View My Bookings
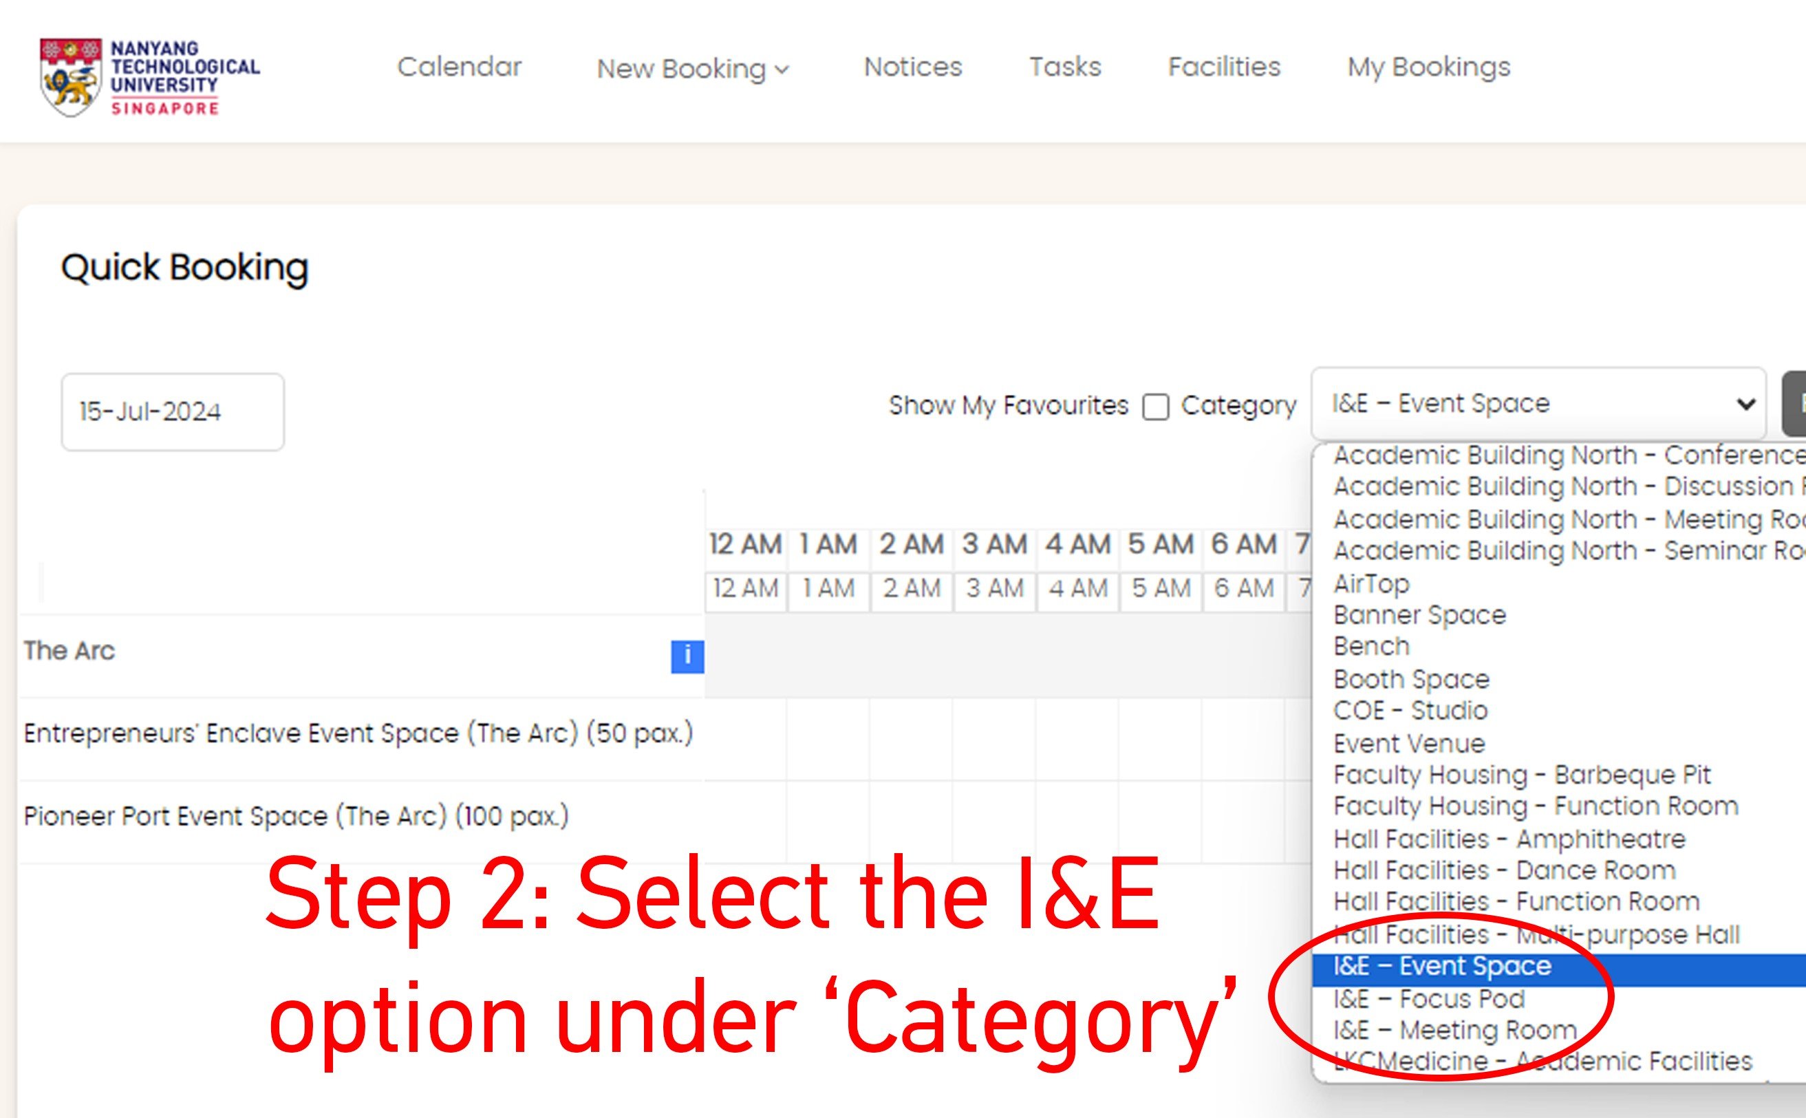1806x1118 pixels. 1428,67
